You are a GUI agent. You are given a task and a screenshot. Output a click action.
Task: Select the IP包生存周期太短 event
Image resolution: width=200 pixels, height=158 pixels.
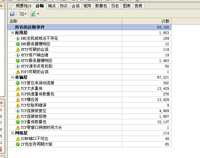(x=36, y=144)
